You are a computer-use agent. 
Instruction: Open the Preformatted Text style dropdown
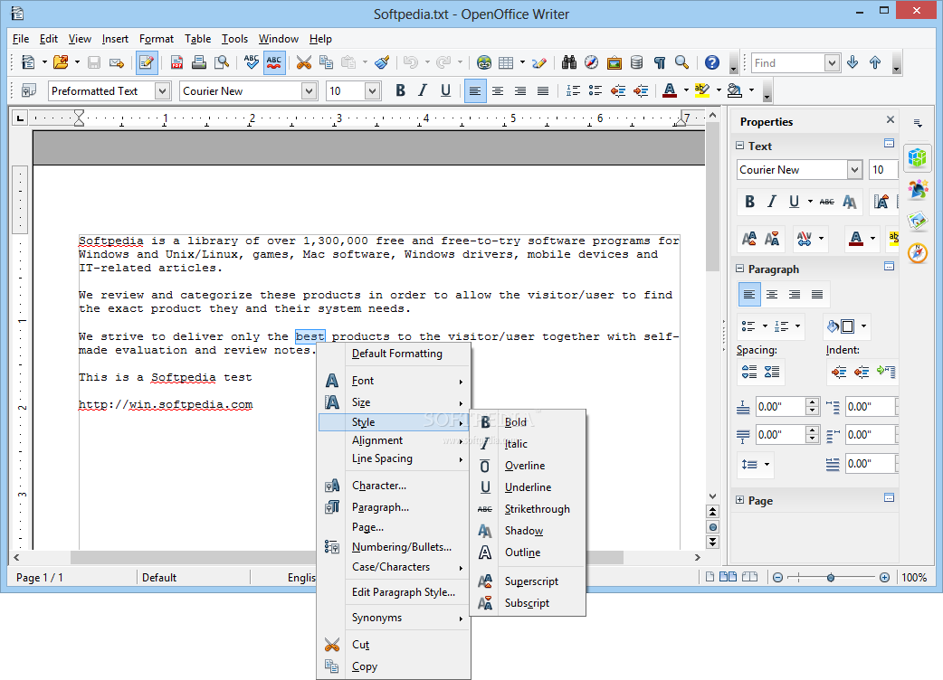tap(162, 90)
